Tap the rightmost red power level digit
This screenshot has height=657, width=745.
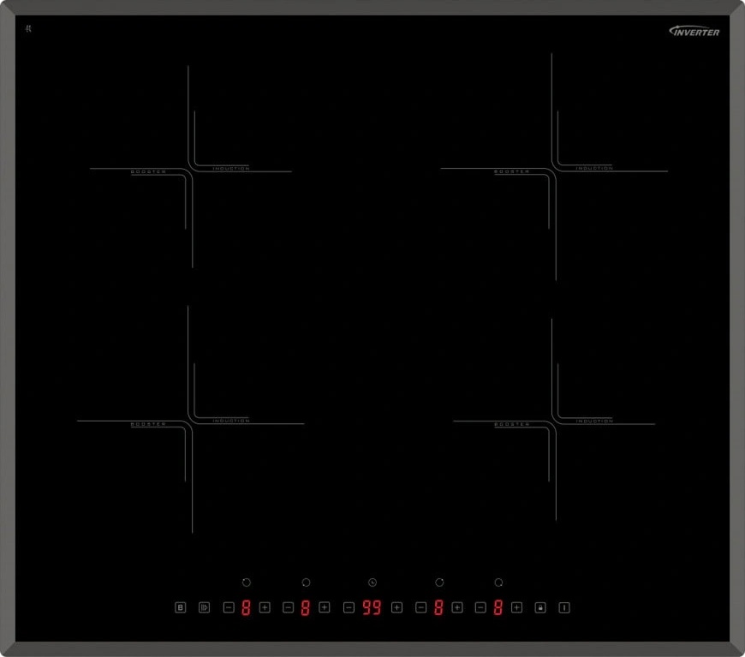point(498,607)
